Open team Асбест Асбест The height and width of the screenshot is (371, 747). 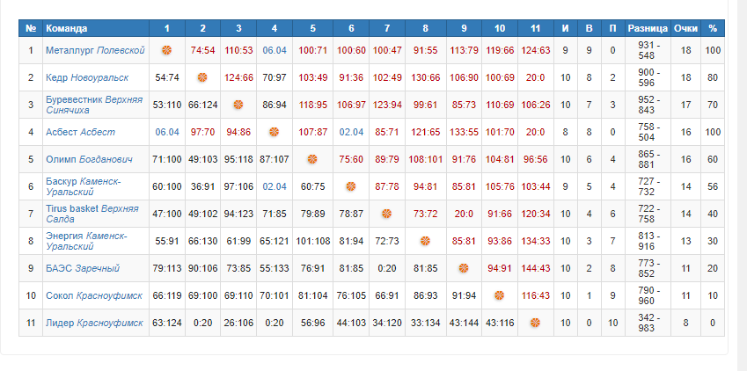coord(81,132)
